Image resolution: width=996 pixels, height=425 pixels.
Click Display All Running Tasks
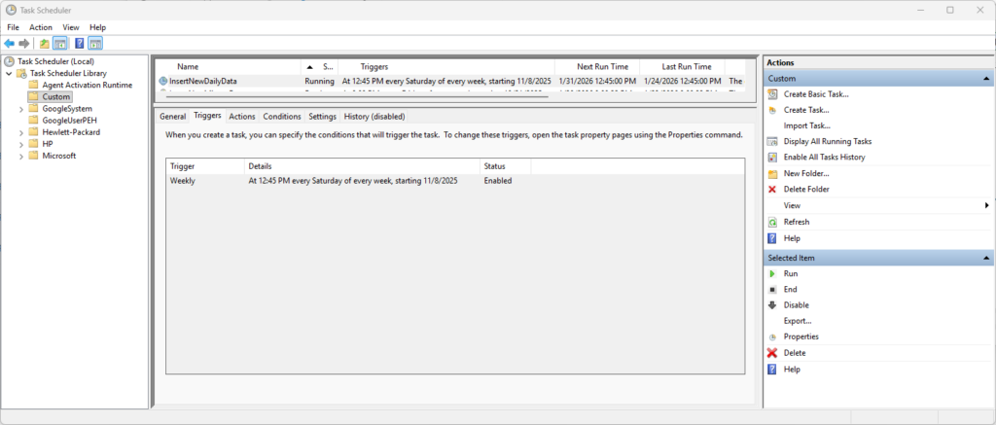click(828, 141)
